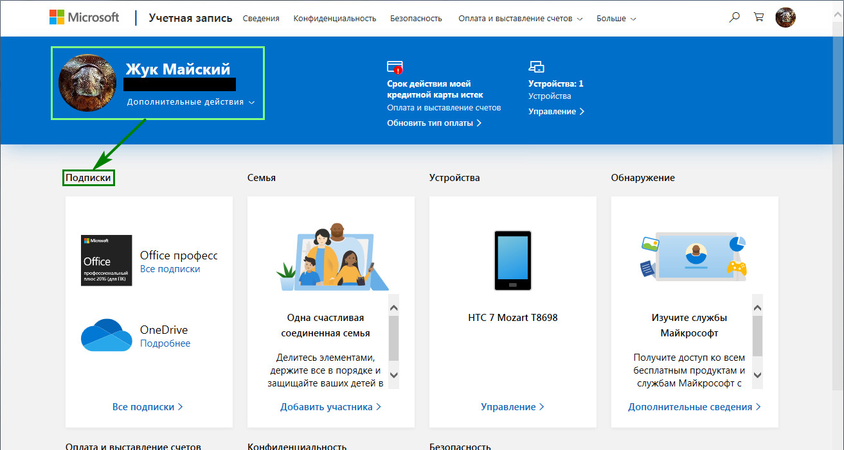Click Устройства link under device count

[550, 96]
